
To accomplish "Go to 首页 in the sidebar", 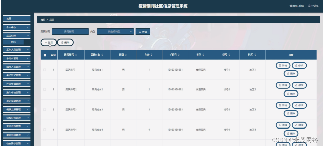I will coord(17,19).
